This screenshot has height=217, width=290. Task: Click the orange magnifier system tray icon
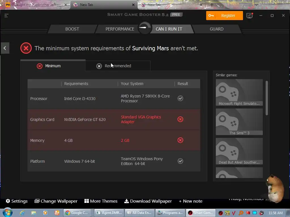pos(241,213)
